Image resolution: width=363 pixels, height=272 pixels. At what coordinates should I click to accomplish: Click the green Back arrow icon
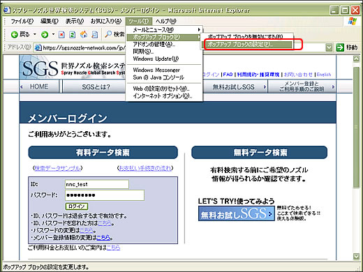click(x=14, y=35)
